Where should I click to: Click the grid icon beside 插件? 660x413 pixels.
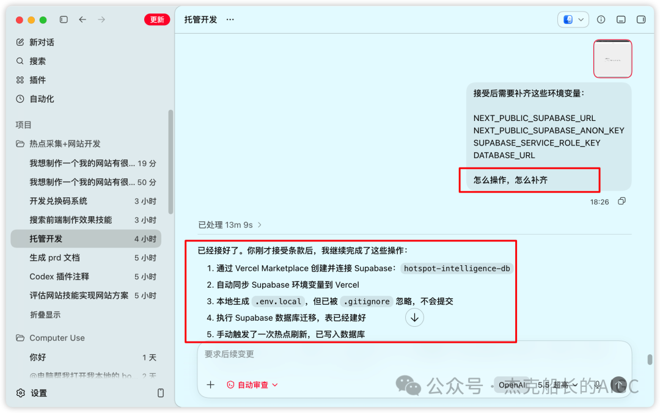(x=20, y=80)
